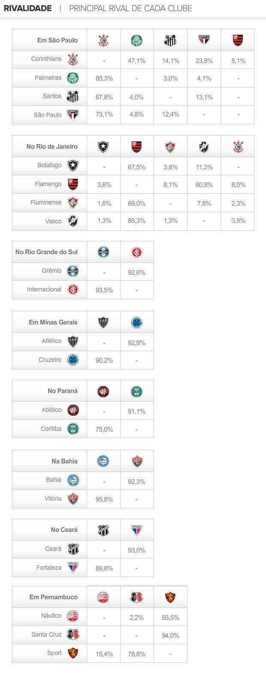Viewport: 266px width, 673px height.
Task: Click the Vasco crest next to the Vasco row label
Action: [73, 221]
